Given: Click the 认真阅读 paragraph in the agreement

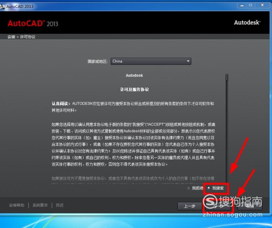Looking at the screenshot, I should click(x=133, y=107).
